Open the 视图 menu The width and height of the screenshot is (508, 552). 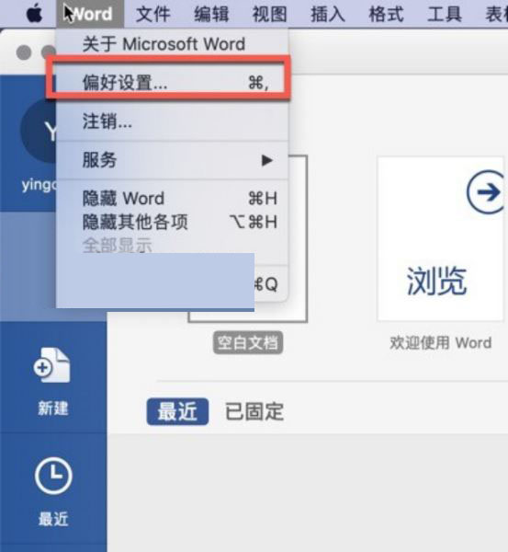[270, 14]
